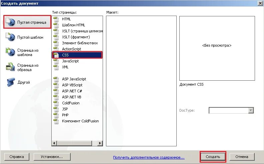Open the Справка help button
Image resolution: width=264 pixels, height=164 pixels.
17,157
